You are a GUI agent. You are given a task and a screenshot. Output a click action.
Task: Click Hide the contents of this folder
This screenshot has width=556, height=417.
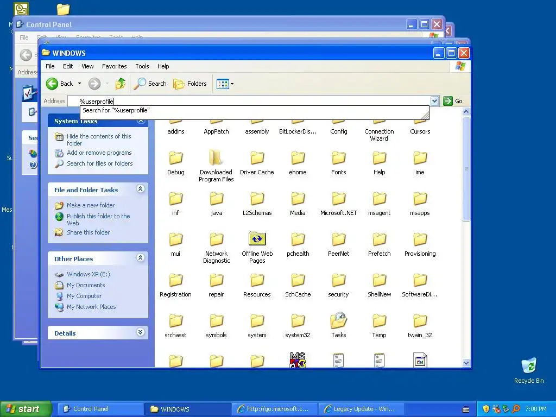pos(99,140)
